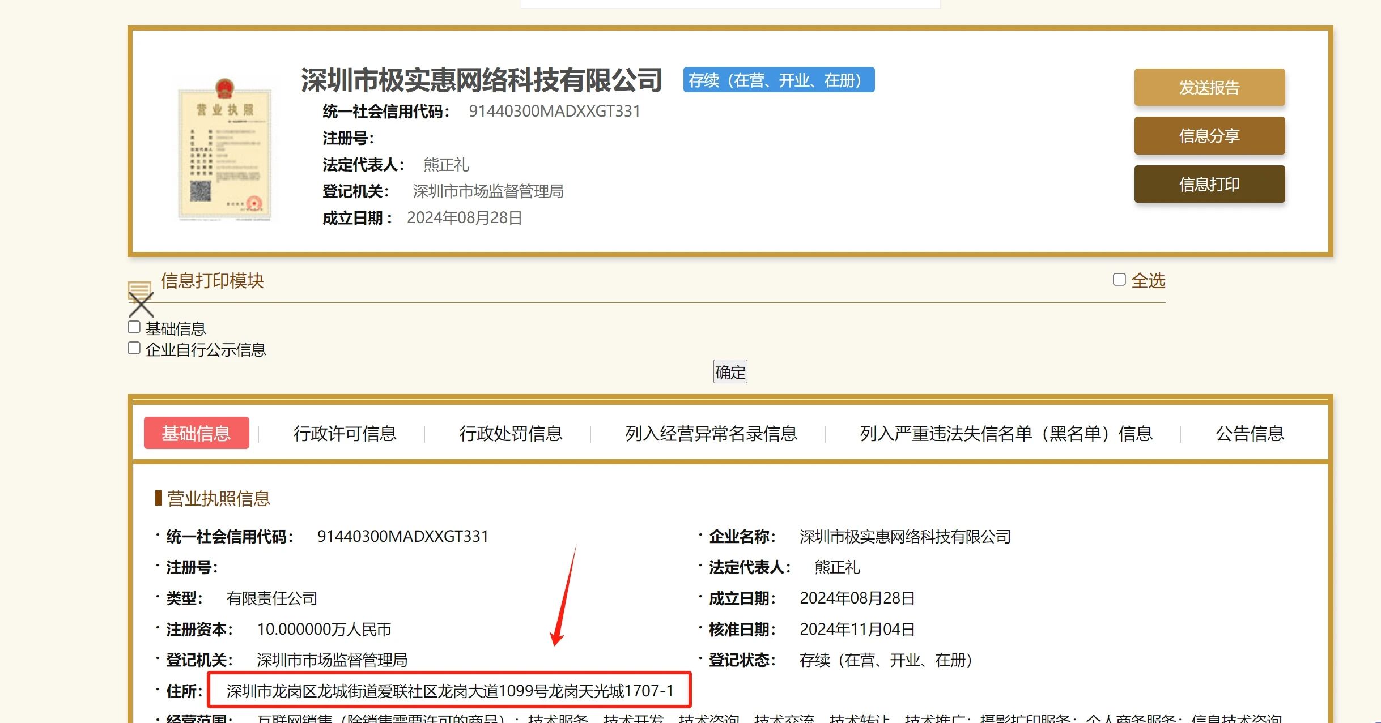Tick the 全选 checkbox
Viewport: 1381px width, 723px height.
1119,280
